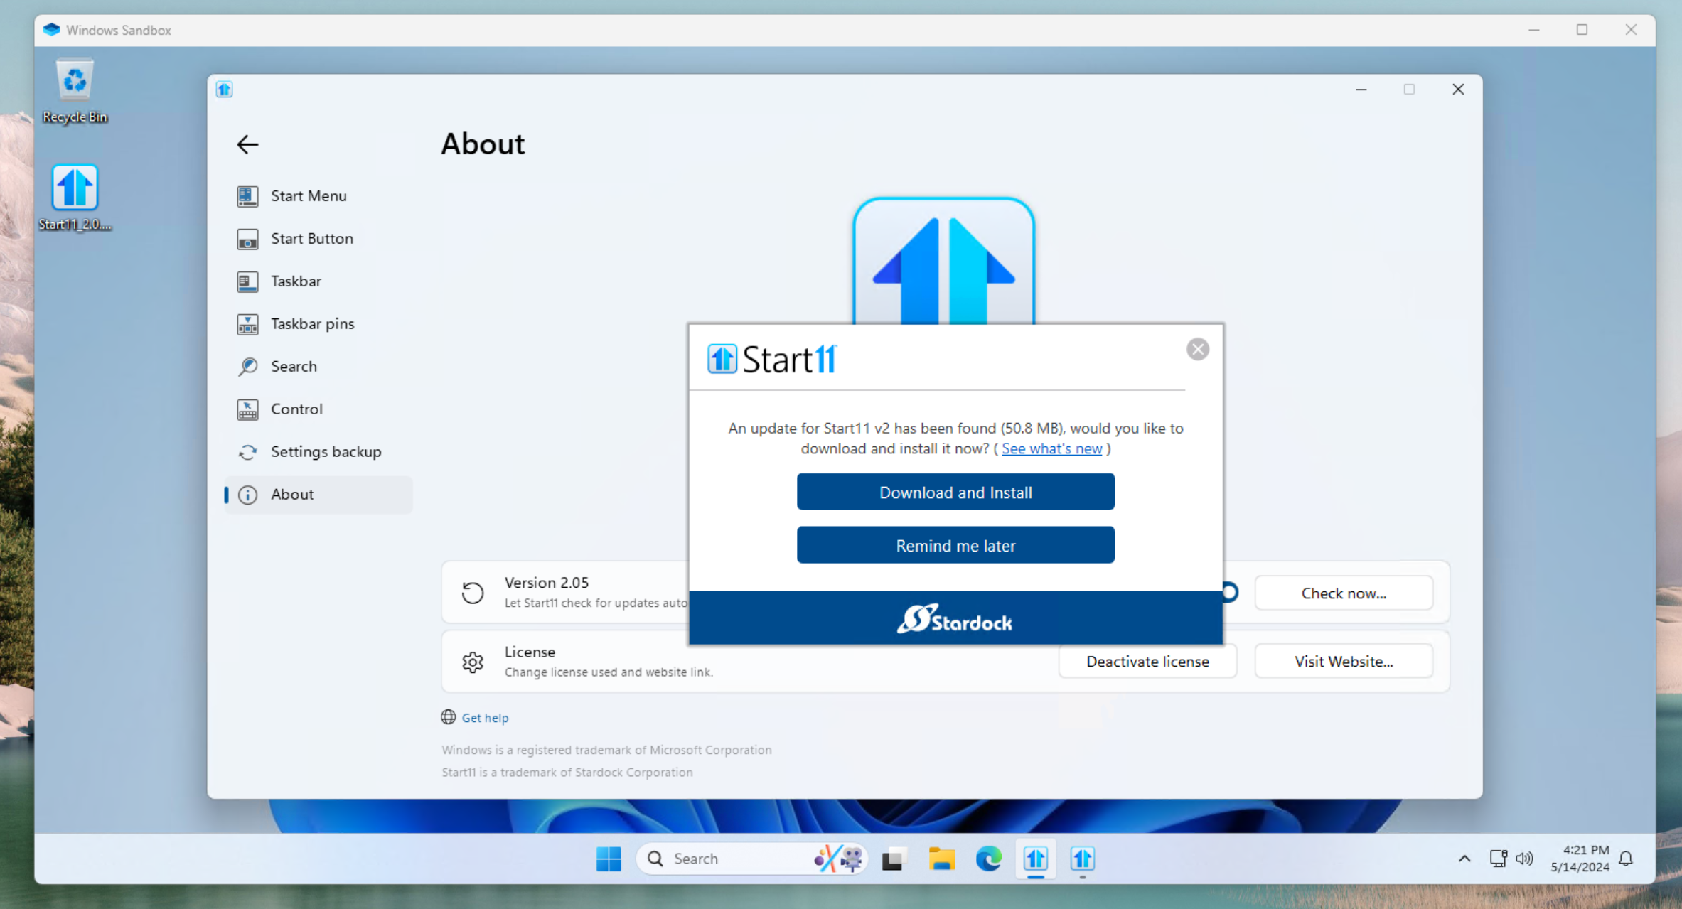Screen dimensions: 1682x909
Task: Open Start Menu settings page
Action: [x=318, y=196]
